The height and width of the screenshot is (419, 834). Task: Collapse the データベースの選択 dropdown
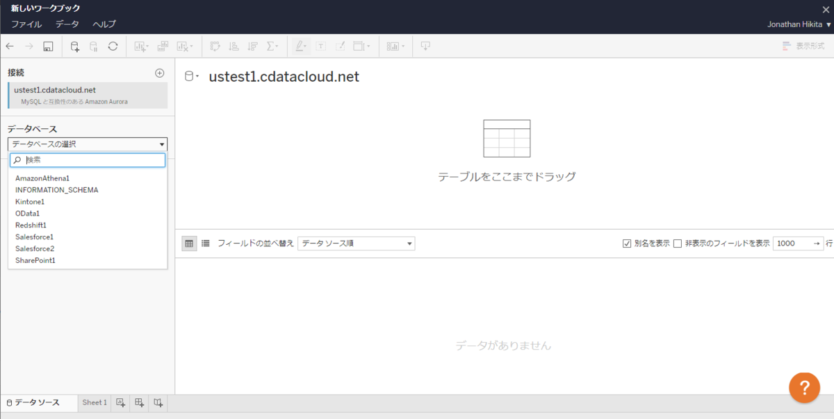point(162,144)
